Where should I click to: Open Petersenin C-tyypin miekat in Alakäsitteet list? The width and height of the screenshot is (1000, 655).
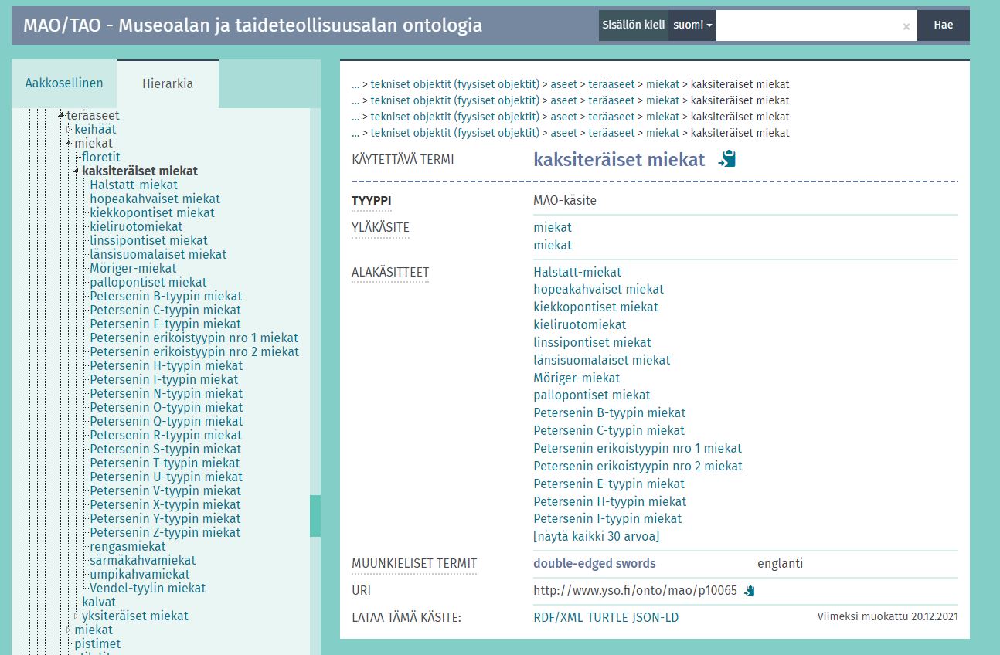point(609,430)
